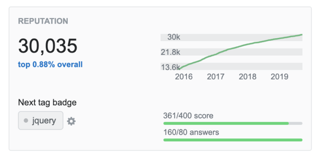This screenshot has width=319, height=158.
Task: Click the 30,035 reputation number
Action: (x=48, y=46)
